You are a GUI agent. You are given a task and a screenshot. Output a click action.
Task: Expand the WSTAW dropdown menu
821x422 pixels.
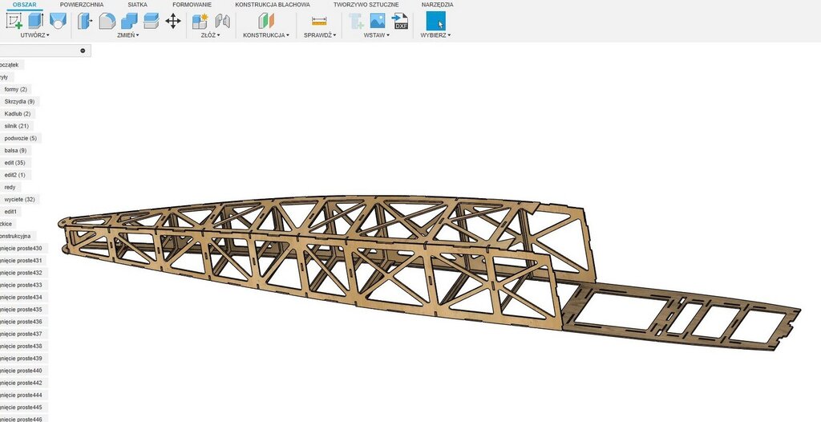[x=376, y=35]
